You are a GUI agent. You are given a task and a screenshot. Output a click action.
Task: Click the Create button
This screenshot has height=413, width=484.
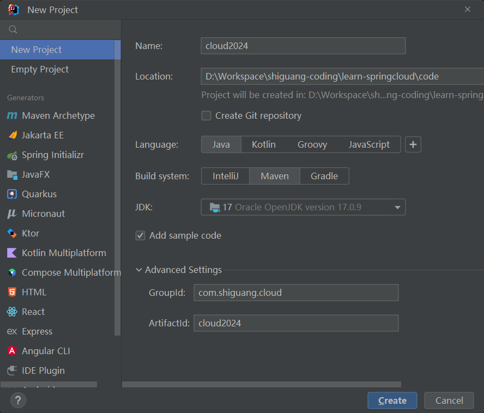[x=392, y=400]
